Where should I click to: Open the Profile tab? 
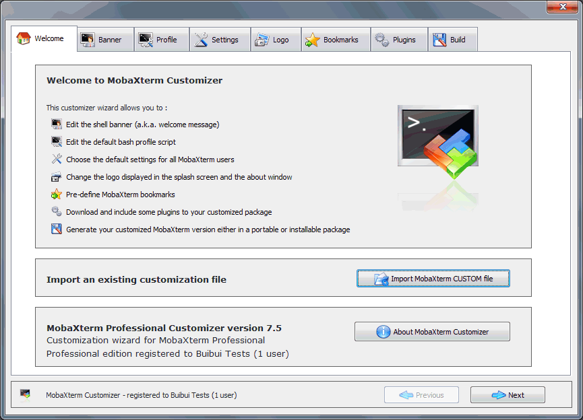(x=162, y=39)
